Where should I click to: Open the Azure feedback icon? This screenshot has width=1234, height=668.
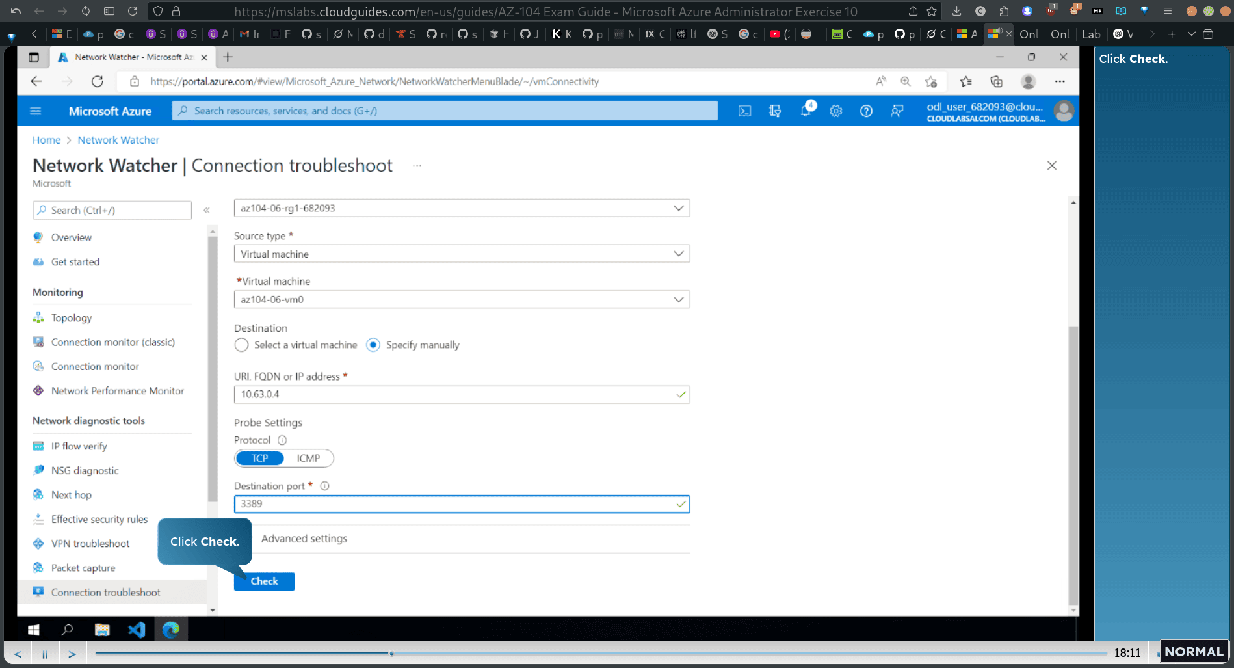coord(897,111)
